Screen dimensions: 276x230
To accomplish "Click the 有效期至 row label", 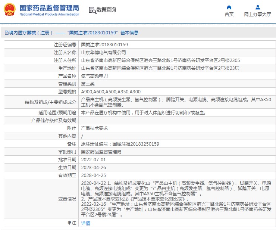I will 67,175.
